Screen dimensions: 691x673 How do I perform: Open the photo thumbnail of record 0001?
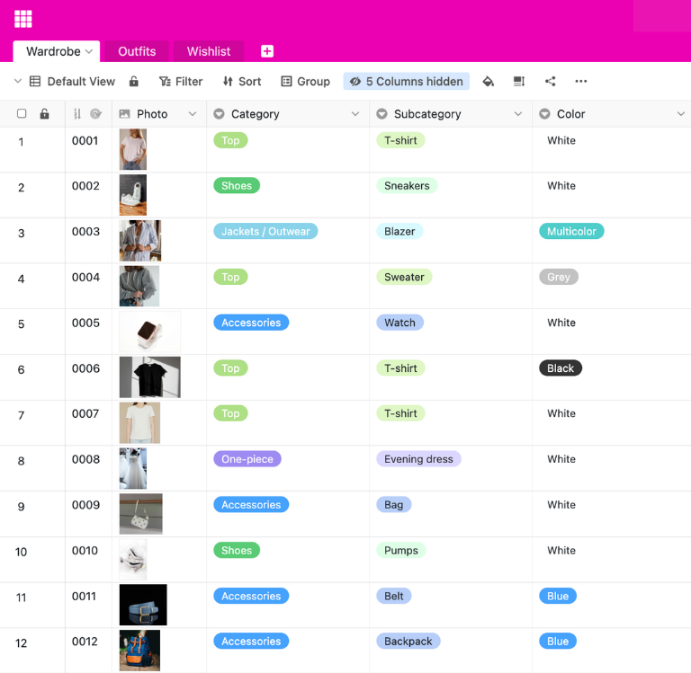click(x=133, y=149)
